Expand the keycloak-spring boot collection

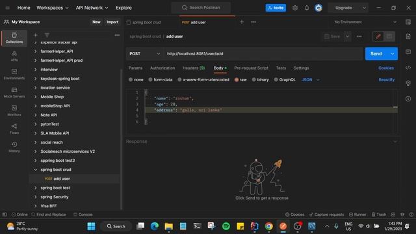point(36,79)
